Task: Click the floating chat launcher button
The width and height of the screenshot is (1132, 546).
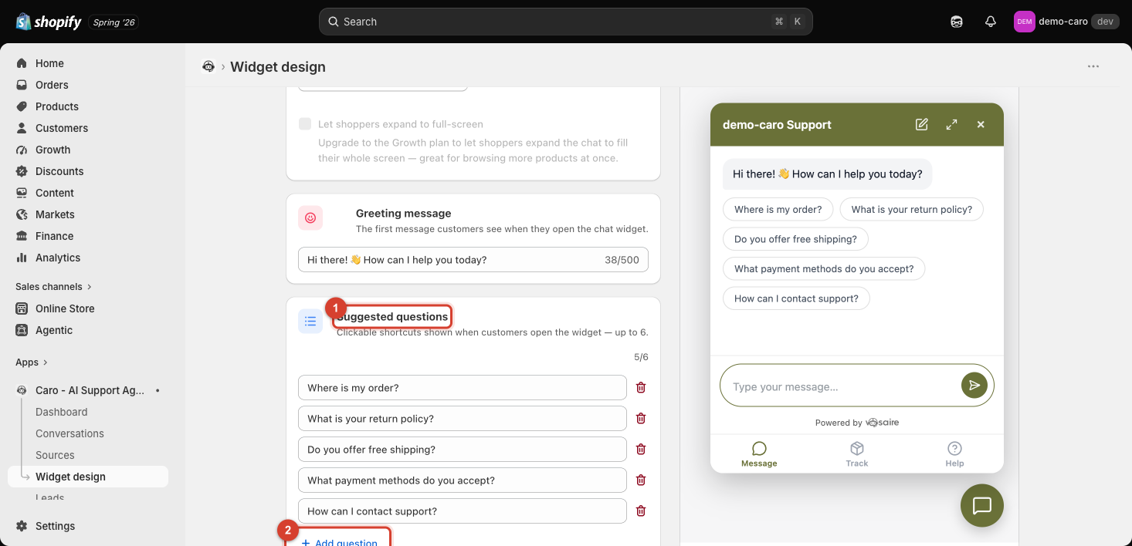Action: (x=982, y=506)
